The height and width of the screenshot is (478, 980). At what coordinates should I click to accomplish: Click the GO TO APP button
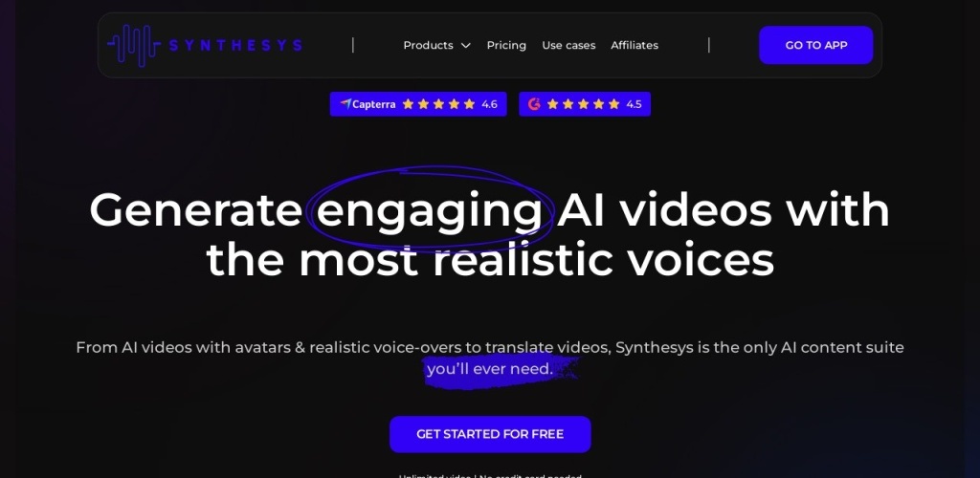[815, 45]
